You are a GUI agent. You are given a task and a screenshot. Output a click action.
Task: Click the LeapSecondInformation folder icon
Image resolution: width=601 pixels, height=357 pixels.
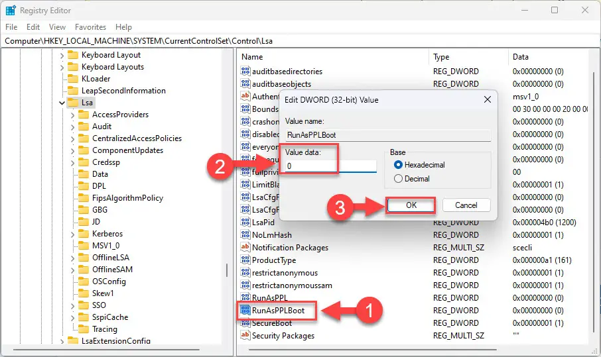coord(73,91)
